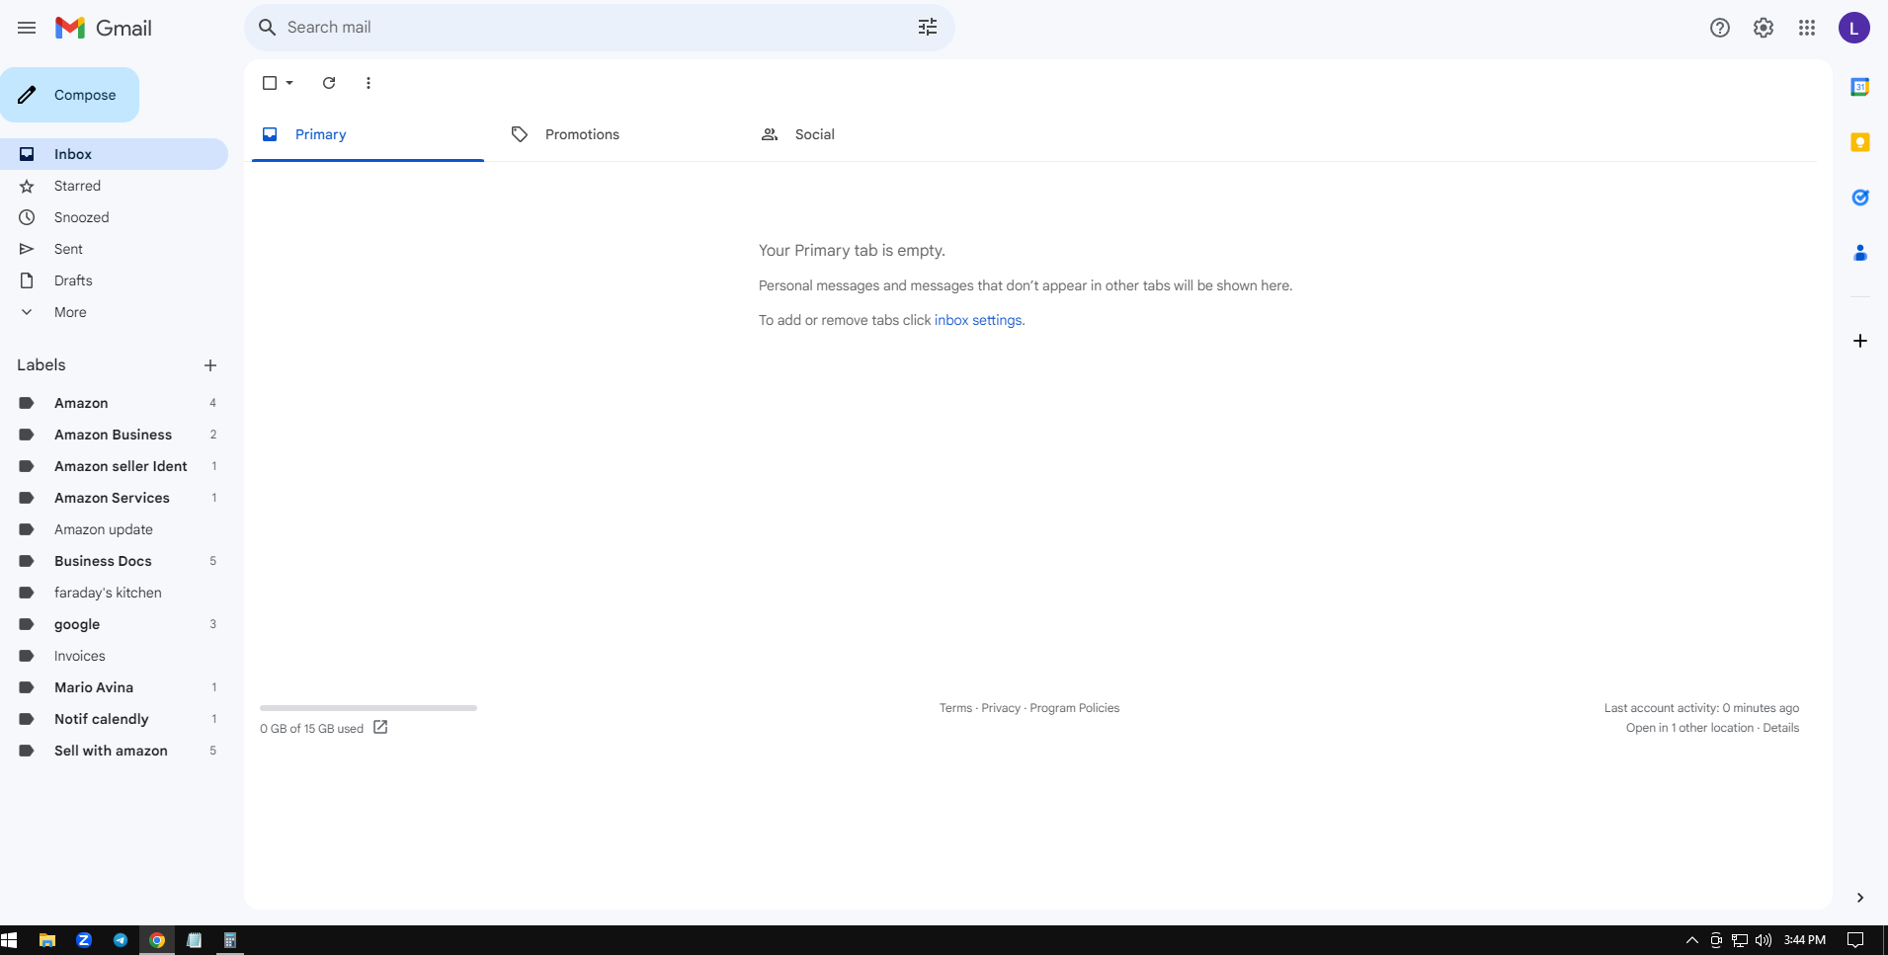Image resolution: width=1888 pixels, height=955 pixels.
Task: Open the select dropdown arrow
Action: (x=289, y=83)
